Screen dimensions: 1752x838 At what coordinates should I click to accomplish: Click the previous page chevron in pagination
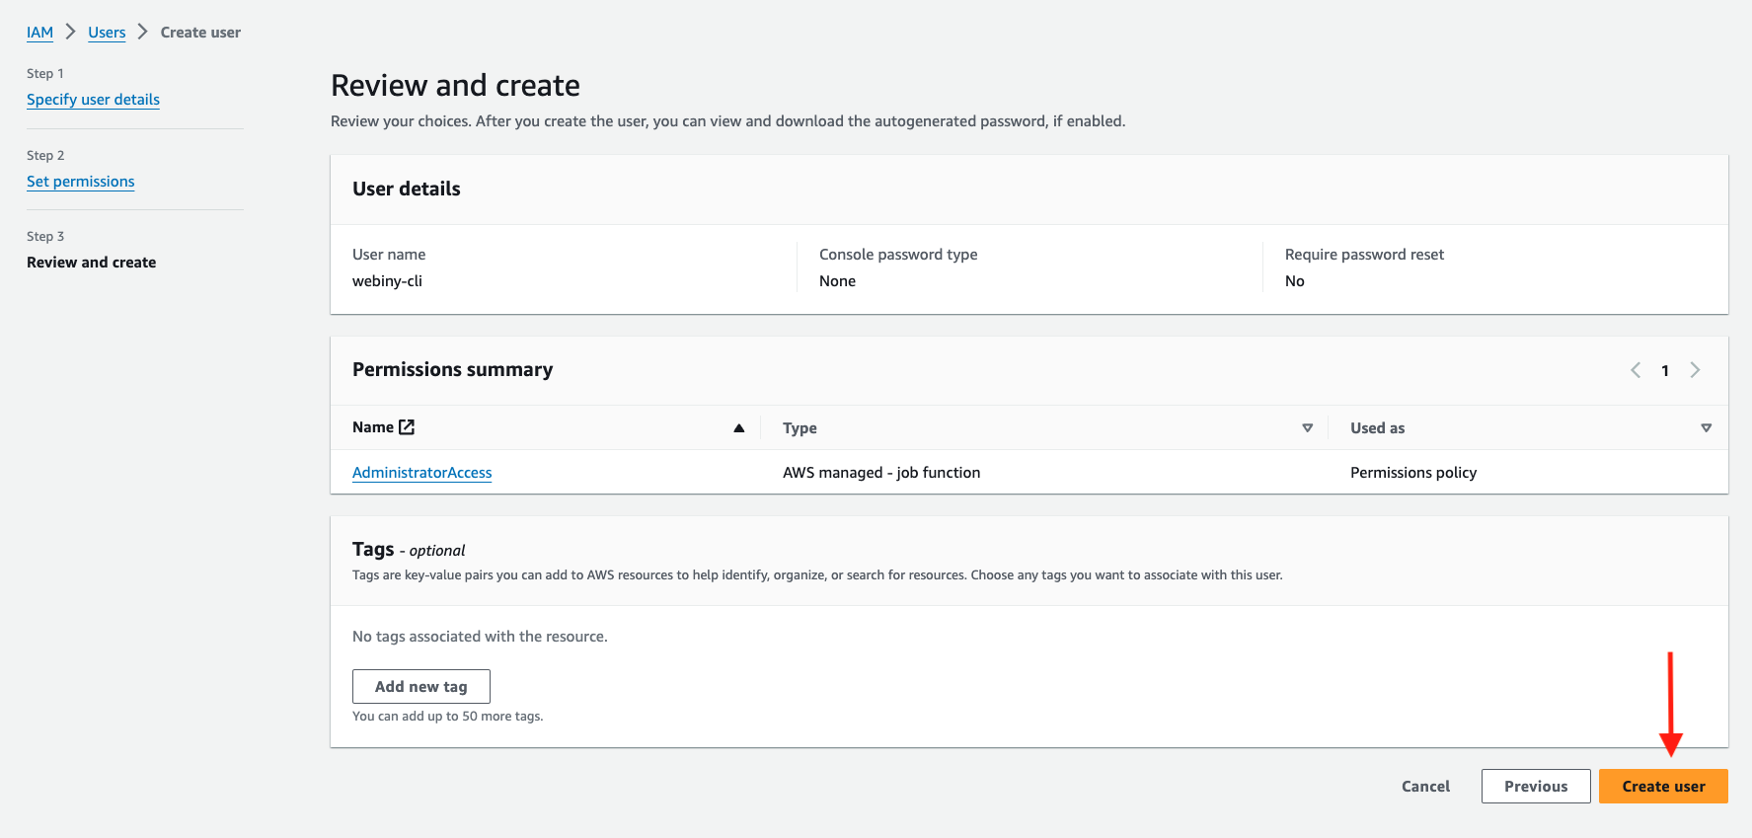click(x=1636, y=370)
